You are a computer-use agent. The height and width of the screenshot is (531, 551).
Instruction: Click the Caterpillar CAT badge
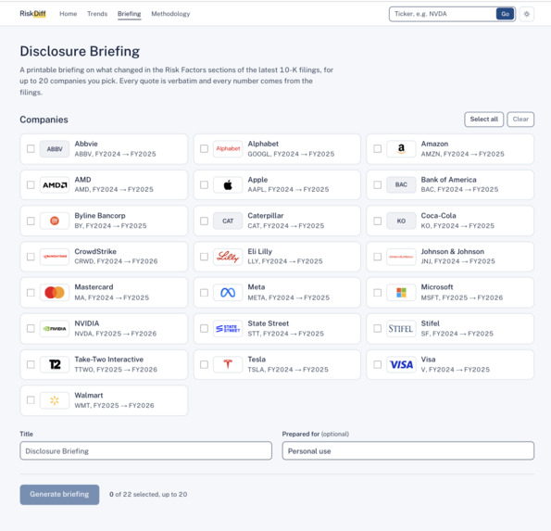click(228, 221)
